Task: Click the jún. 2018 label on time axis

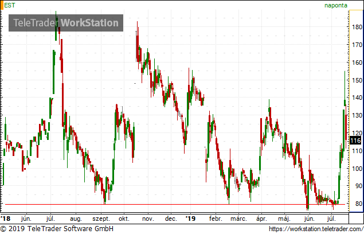Action: pyautogui.click(x=26, y=219)
